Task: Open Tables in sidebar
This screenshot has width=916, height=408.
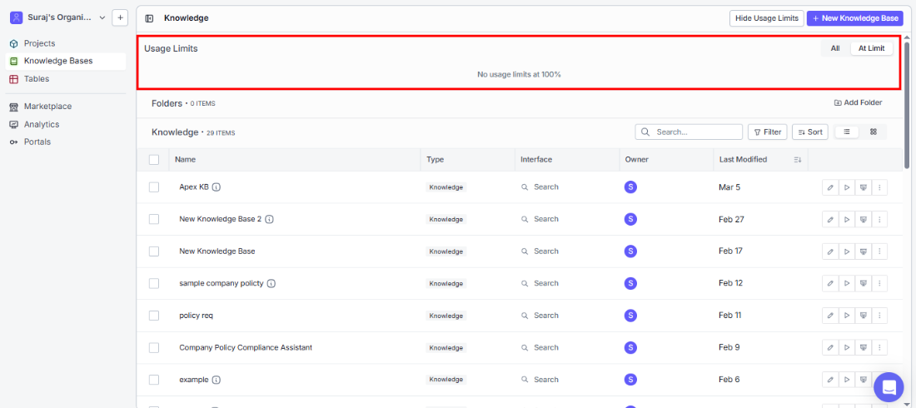Action: 66,79
